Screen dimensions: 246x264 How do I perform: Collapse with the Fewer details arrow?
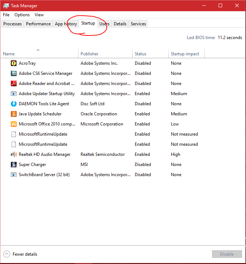click(x=7, y=254)
